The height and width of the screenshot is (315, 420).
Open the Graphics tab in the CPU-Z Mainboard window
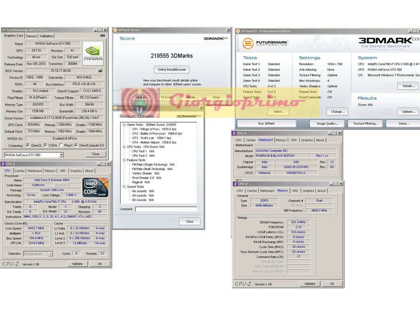307,140
